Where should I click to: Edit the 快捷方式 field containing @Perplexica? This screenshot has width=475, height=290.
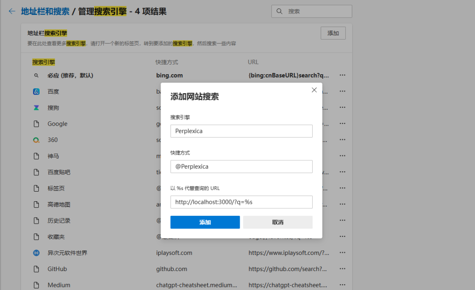tap(241, 167)
